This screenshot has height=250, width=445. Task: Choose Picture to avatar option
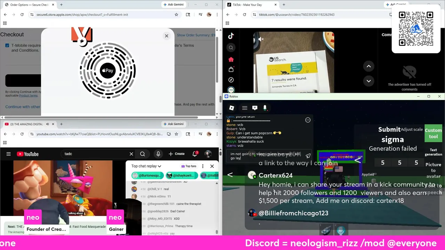433,170
